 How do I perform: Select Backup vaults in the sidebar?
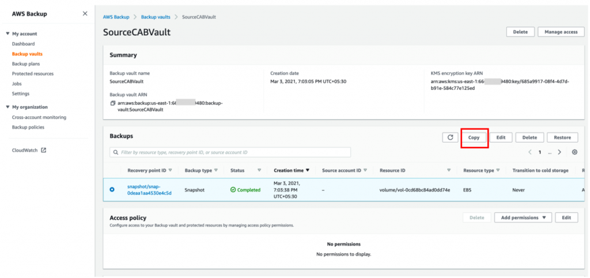[27, 54]
